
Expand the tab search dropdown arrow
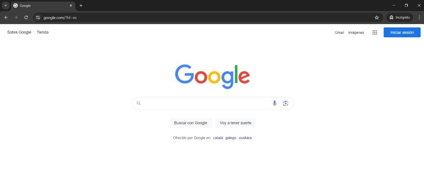tap(6, 6)
